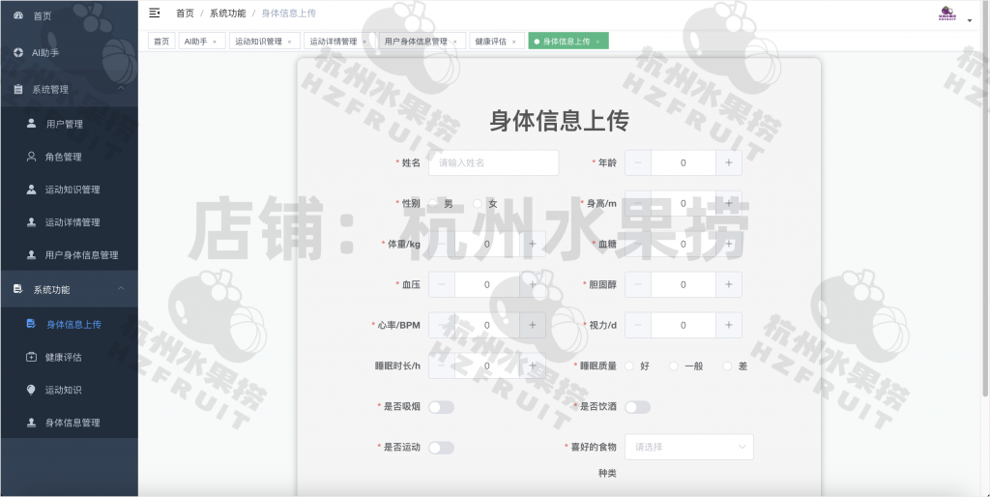
Task: Click the 身体信息上传 sidebar icon
Action: (31, 324)
